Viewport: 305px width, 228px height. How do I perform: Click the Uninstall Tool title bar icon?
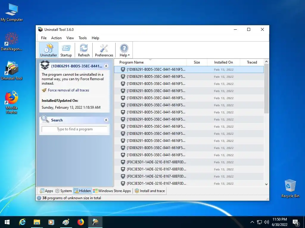point(40,29)
